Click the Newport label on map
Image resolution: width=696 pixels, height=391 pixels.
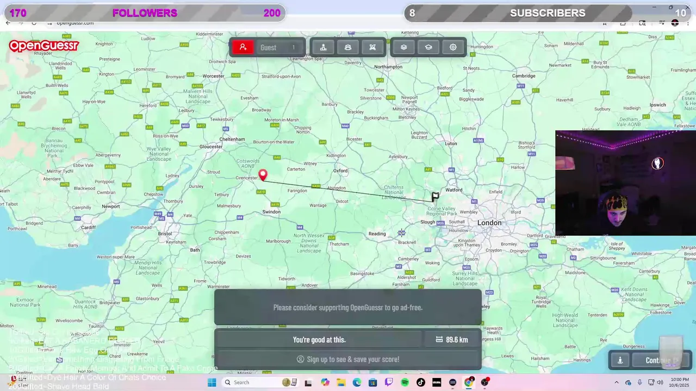click(x=110, y=206)
